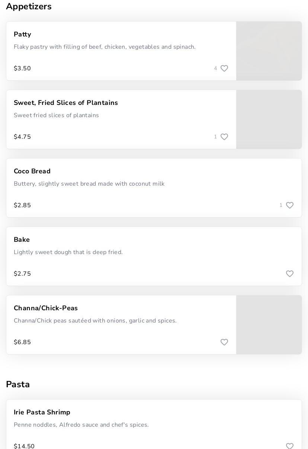
Task: Favorite the Patty item with heart icon
Action: (x=224, y=68)
